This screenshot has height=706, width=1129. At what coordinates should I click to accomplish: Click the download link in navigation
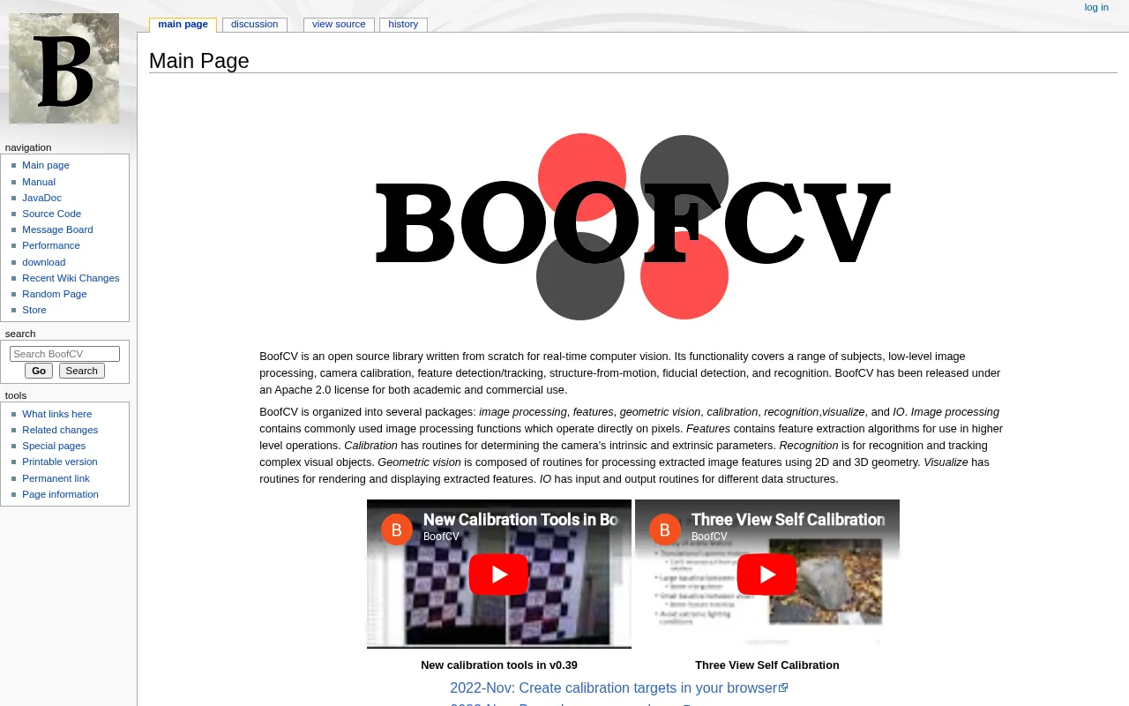[x=43, y=262]
